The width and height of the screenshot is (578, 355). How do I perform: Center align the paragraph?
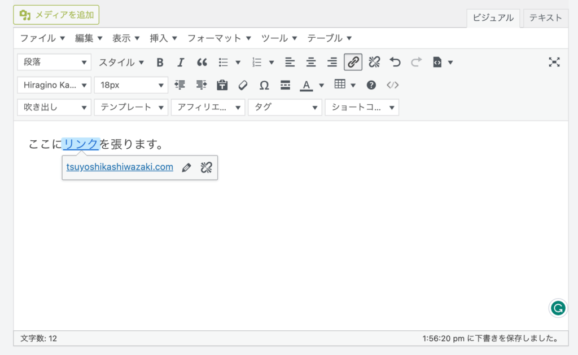[x=311, y=62]
